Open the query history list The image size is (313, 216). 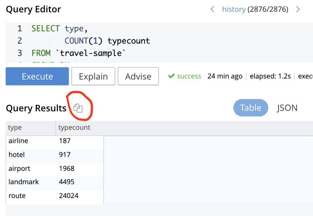pos(234,9)
